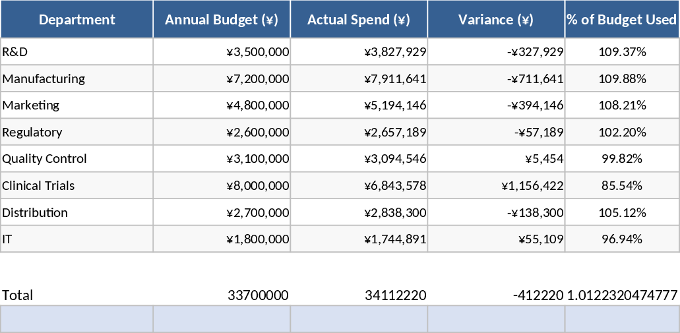This screenshot has width=680, height=333.
Task: Click the % of Budget Used header
Action: point(621,19)
